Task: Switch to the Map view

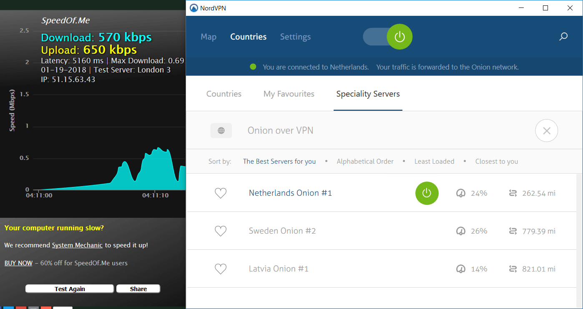Action: (x=209, y=37)
